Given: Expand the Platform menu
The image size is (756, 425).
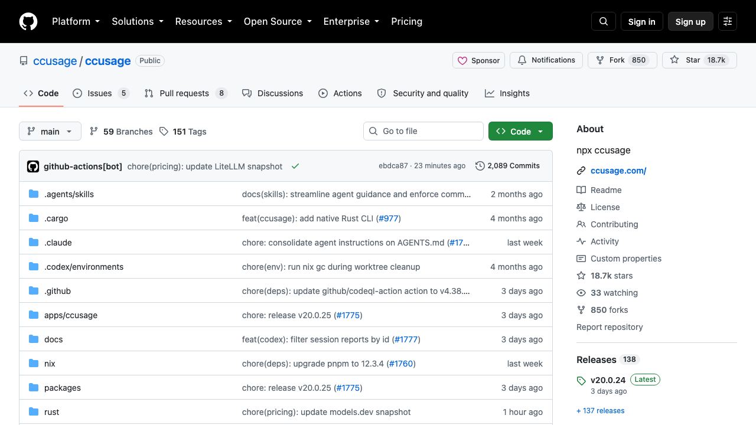Looking at the screenshot, I should coord(76,21).
